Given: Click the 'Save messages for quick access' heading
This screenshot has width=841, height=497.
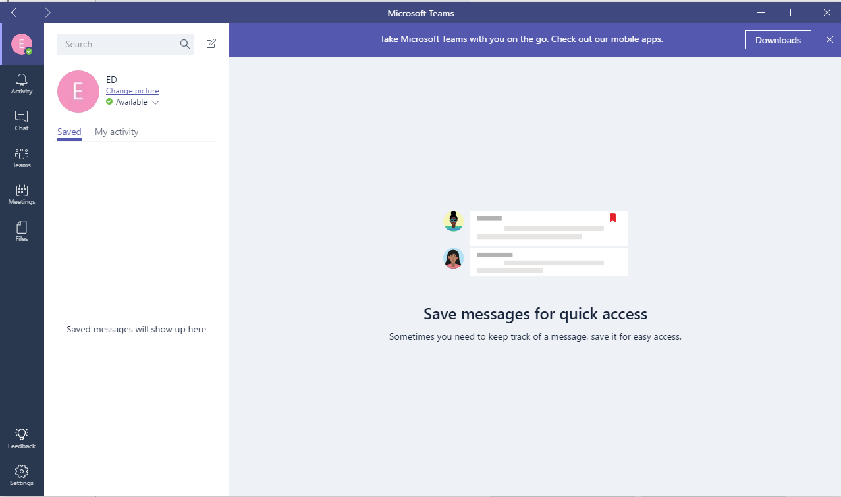Looking at the screenshot, I should point(535,314).
